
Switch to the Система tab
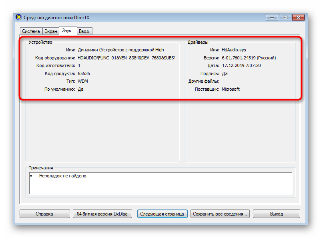pos(31,31)
